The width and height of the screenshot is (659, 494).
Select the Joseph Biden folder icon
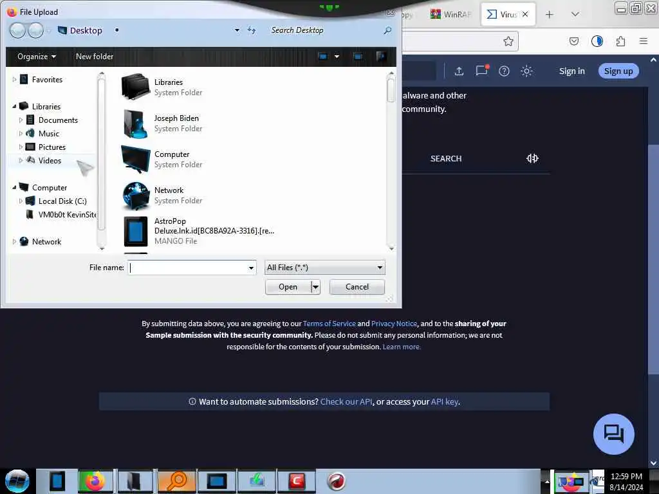[135, 123]
